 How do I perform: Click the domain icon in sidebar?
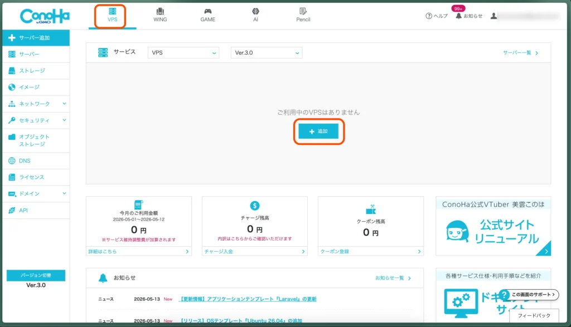(12, 194)
